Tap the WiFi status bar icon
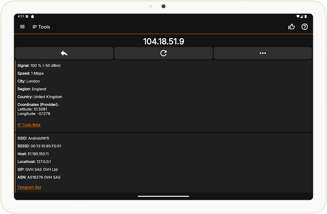 coord(298,16)
